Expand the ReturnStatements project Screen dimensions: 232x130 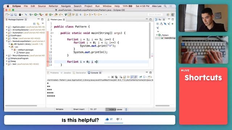pos(7,56)
